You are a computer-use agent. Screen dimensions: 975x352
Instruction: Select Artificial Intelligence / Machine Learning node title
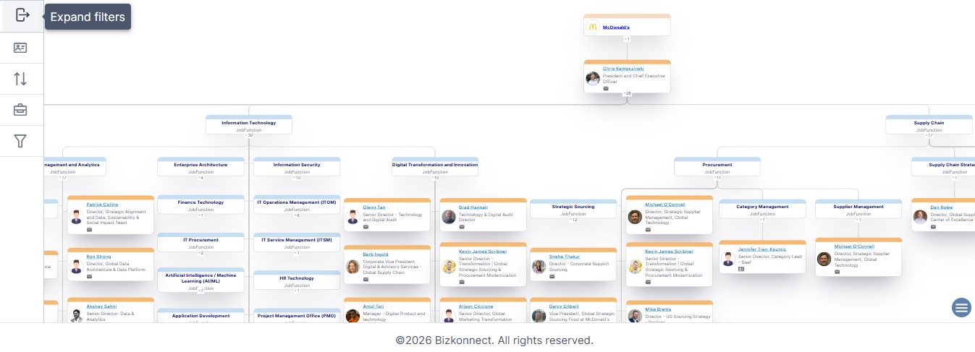click(x=201, y=278)
